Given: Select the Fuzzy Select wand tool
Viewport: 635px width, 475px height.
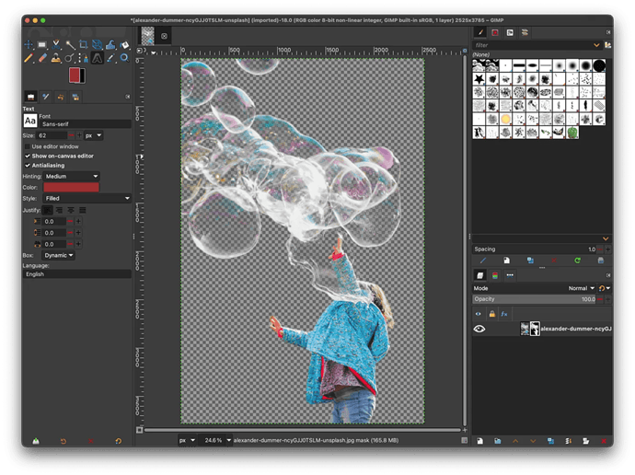Looking at the screenshot, I should pos(70,44).
